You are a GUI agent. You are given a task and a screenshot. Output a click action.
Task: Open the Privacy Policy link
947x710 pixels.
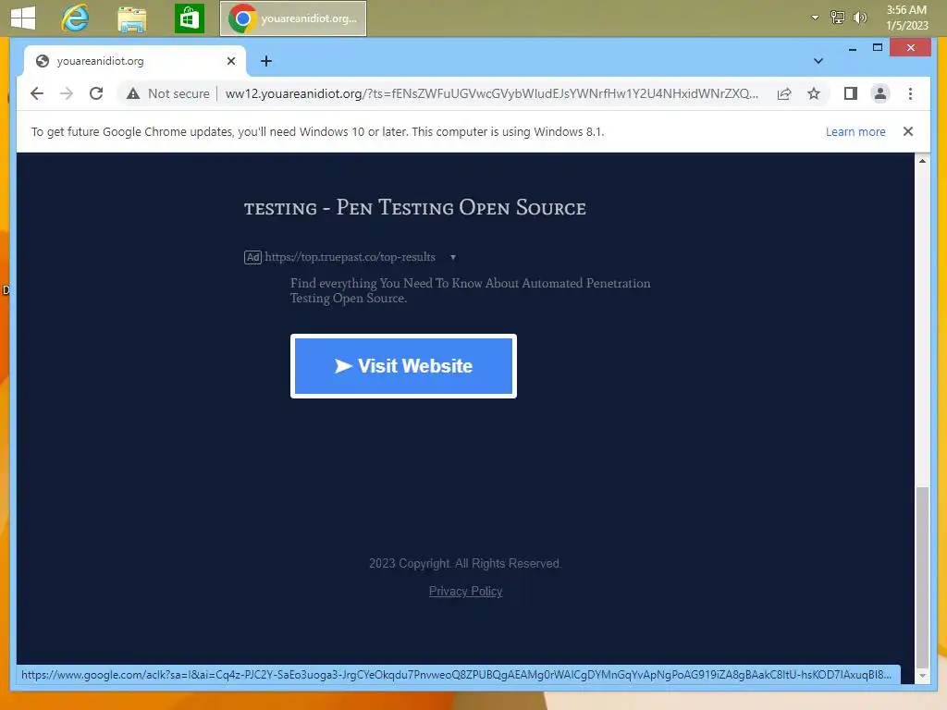466,591
